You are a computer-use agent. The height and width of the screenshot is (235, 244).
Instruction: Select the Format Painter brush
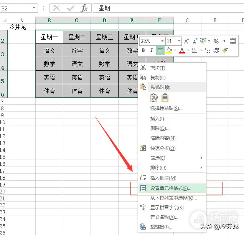tap(225, 50)
